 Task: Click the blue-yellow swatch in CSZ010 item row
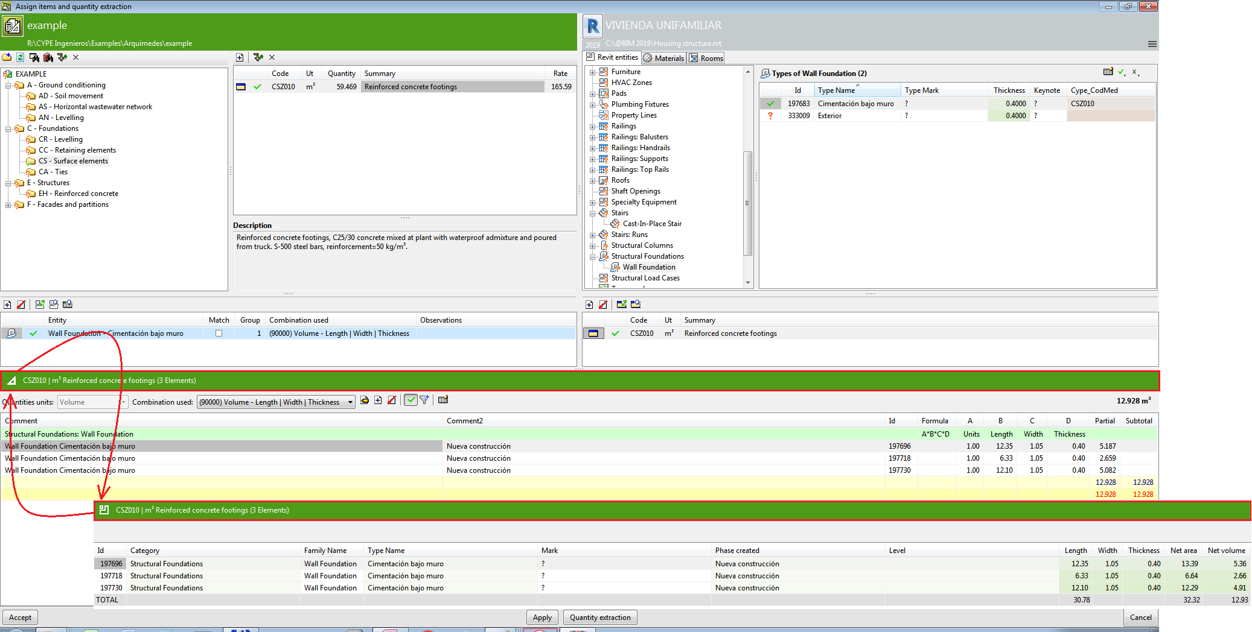click(240, 87)
